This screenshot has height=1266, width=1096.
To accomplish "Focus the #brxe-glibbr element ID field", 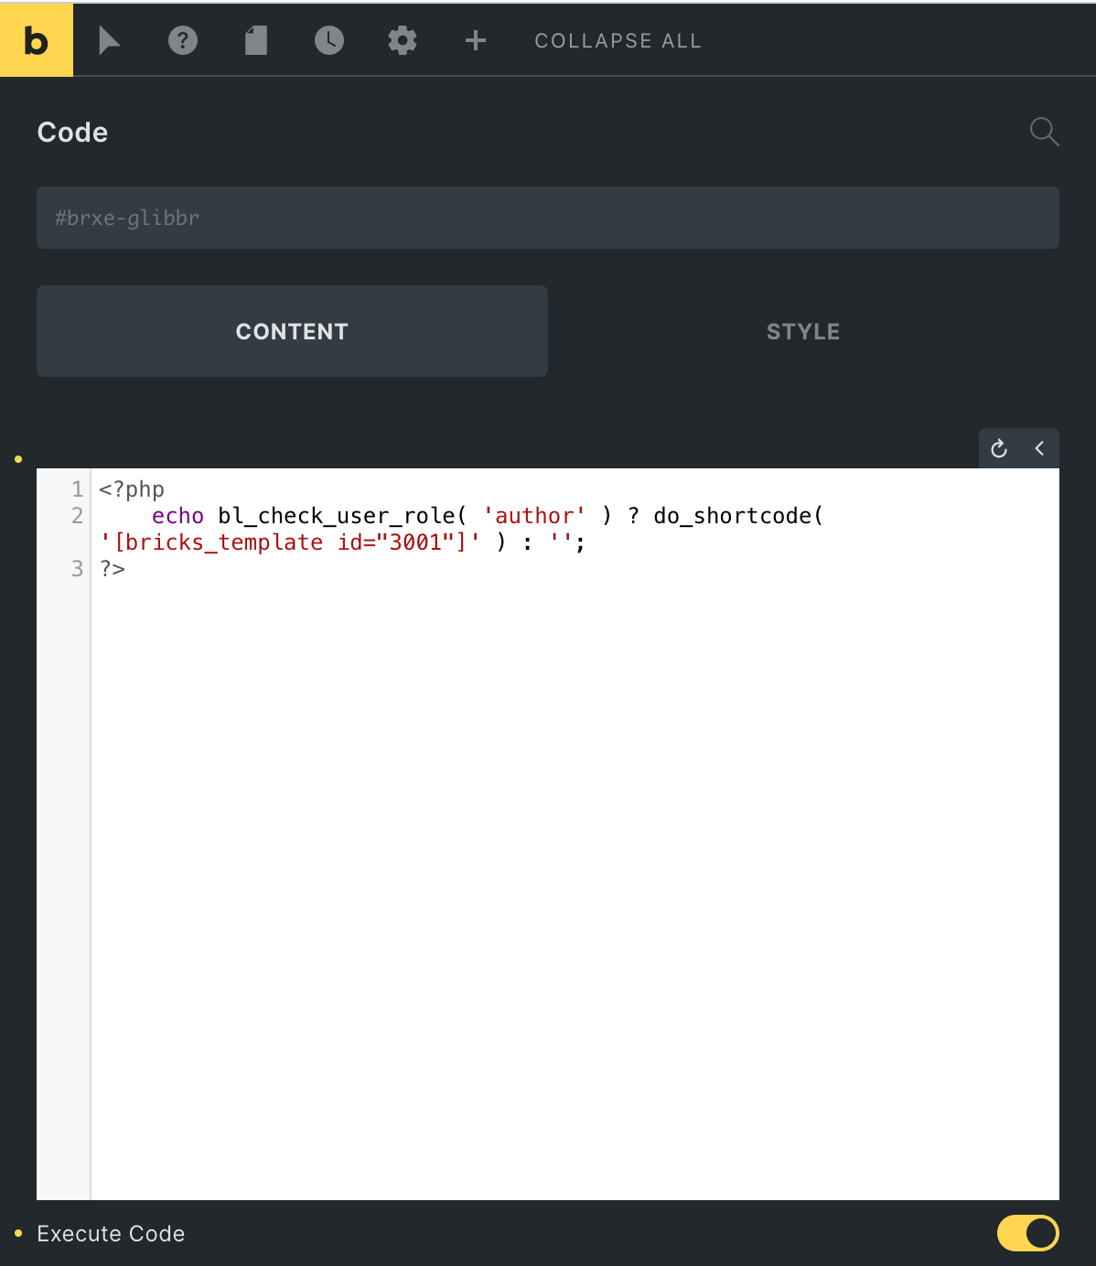I will click(547, 218).
